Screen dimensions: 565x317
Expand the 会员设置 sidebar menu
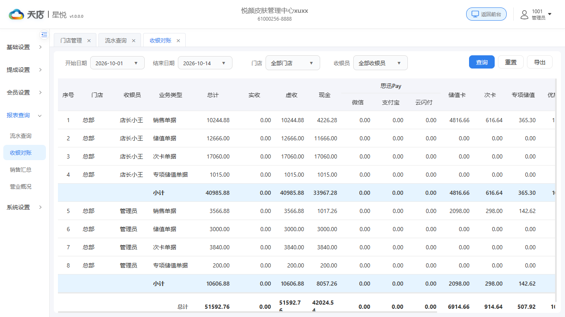24,92
